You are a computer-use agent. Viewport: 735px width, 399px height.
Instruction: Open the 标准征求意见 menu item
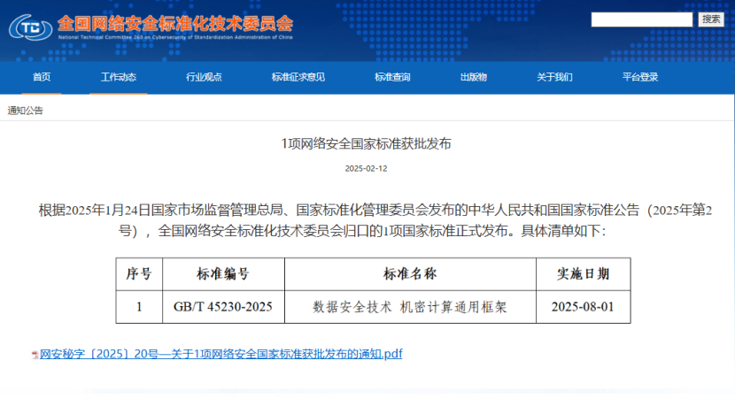[x=298, y=77]
